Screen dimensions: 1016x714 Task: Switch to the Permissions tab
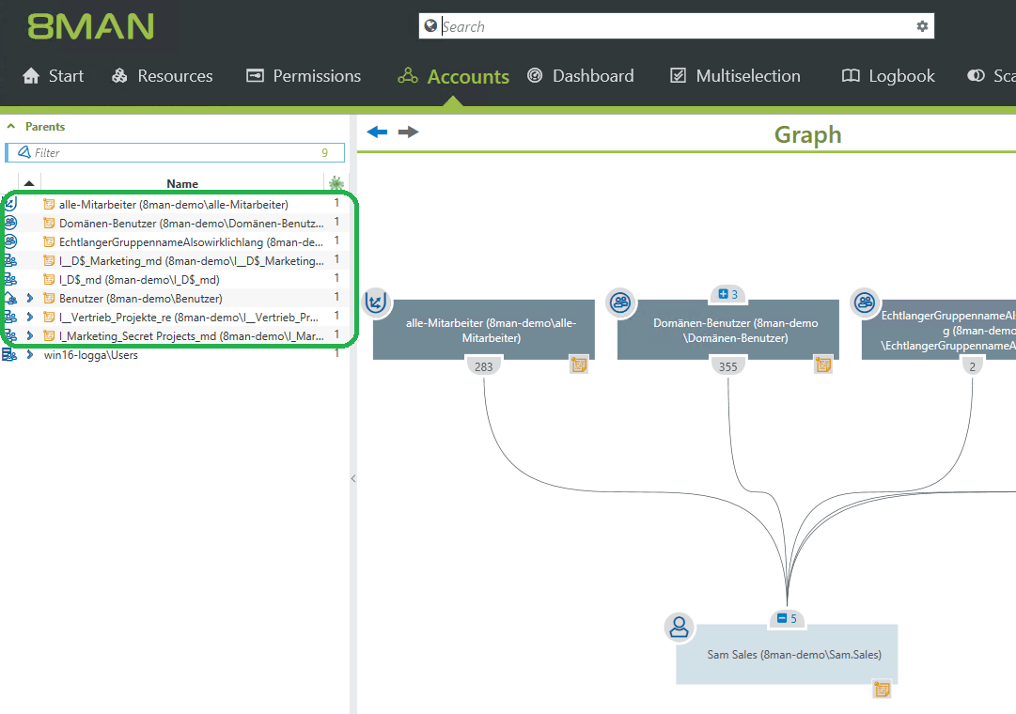pyautogui.click(x=304, y=76)
